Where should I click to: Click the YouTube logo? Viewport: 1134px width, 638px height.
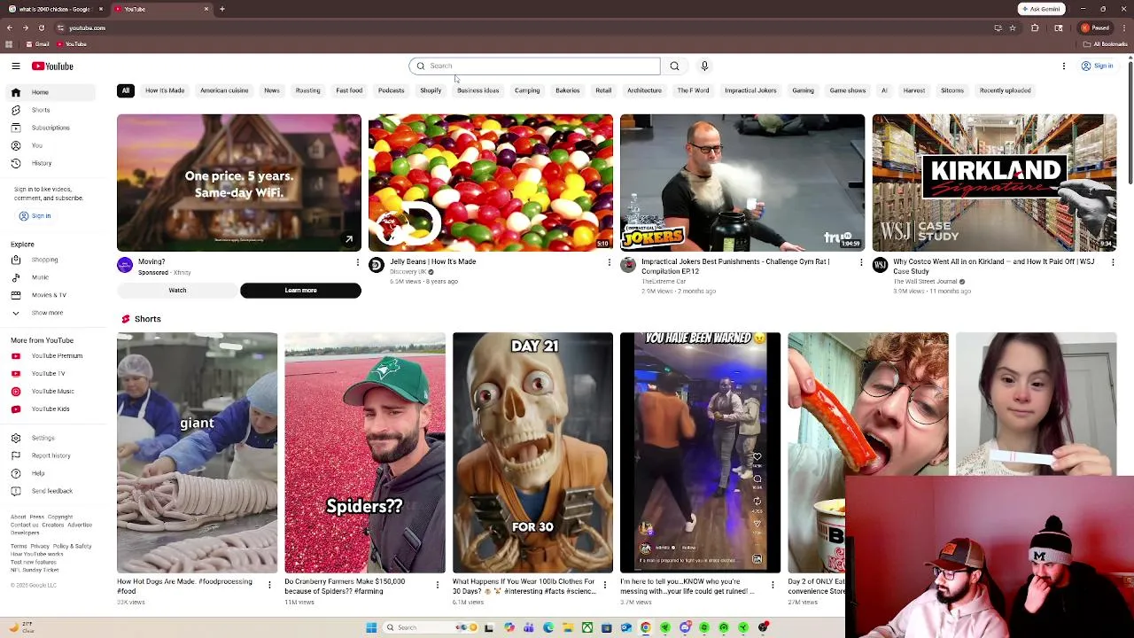[x=52, y=66]
